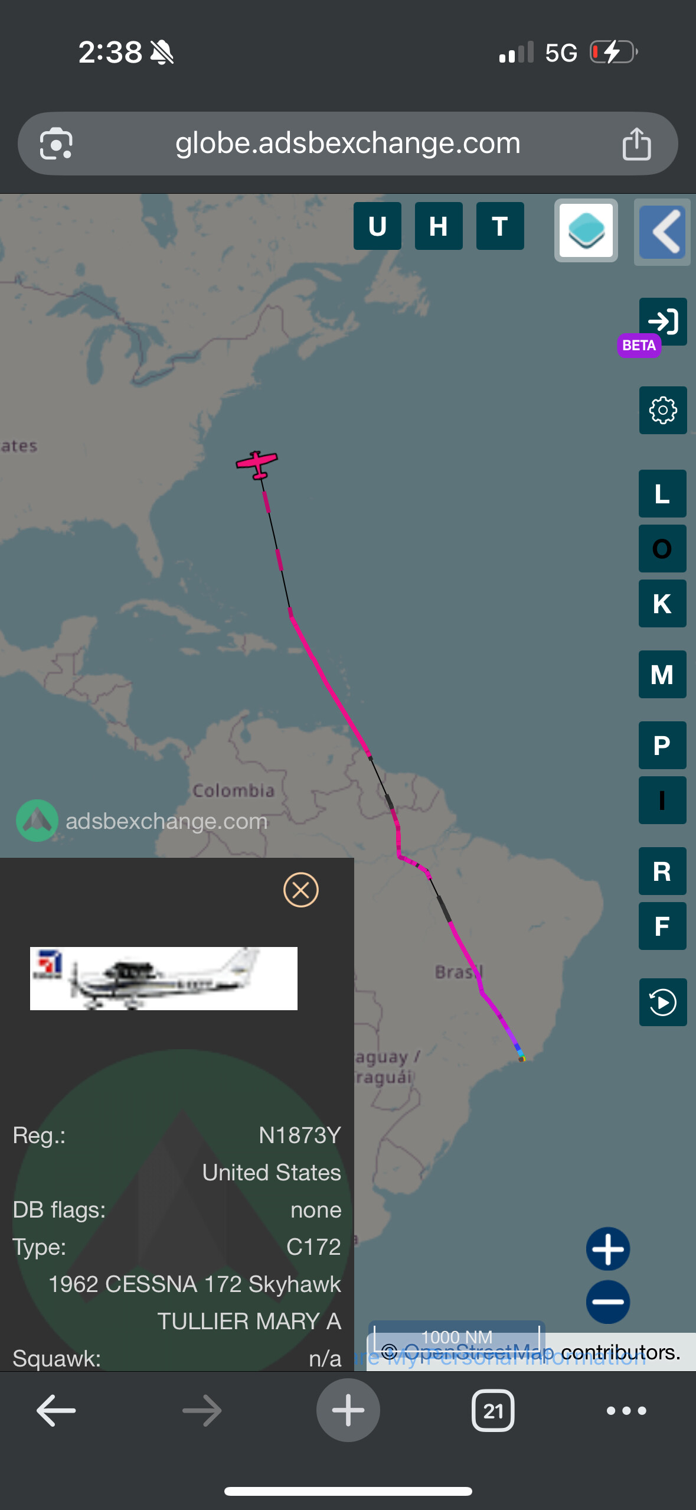This screenshot has width=696, height=1510.
Task: Click the M button
Action: coord(662,674)
